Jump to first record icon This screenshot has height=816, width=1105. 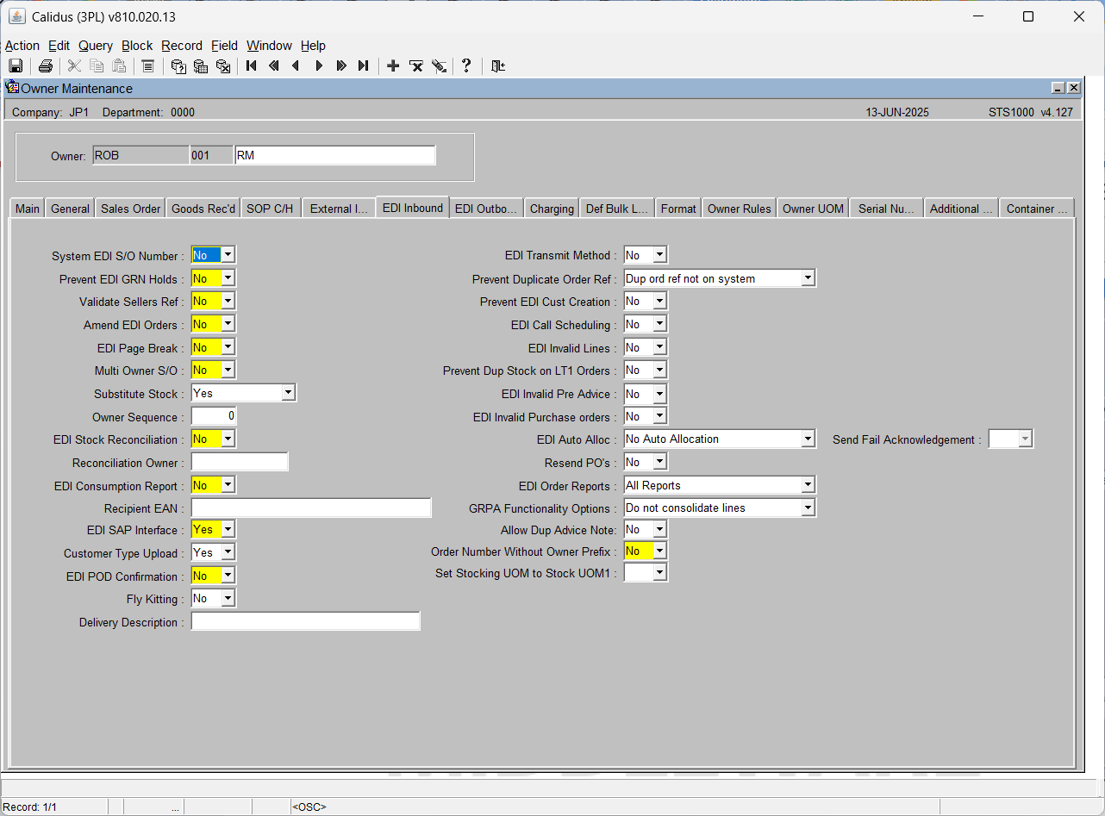click(x=252, y=65)
